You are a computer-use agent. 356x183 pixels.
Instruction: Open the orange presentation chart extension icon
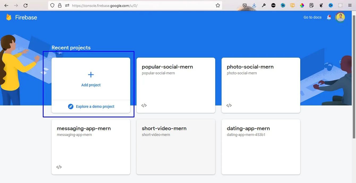[x=293, y=5]
